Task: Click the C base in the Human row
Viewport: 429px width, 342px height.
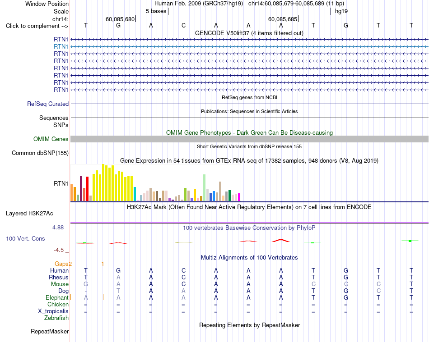Action: tap(184, 270)
